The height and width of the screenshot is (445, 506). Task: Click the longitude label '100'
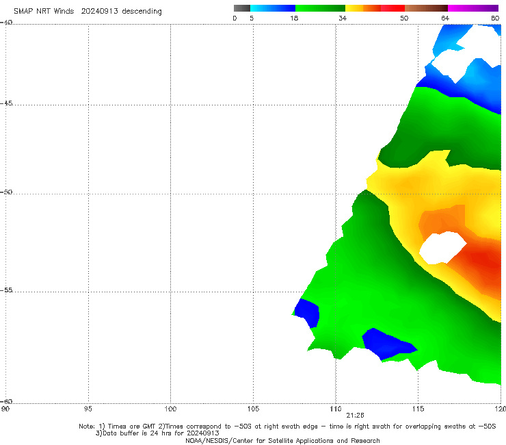pos(170,409)
